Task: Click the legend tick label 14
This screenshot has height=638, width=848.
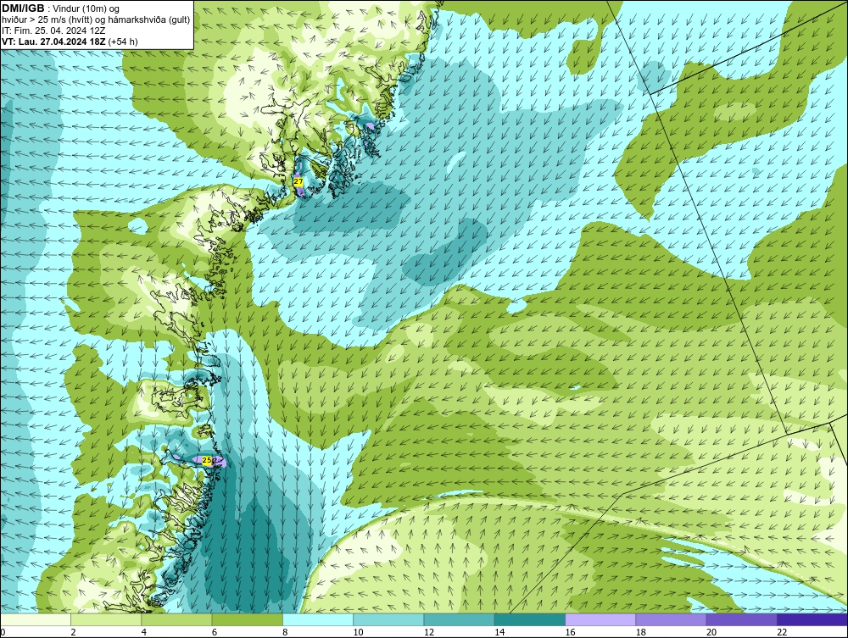Action: (x=499, y=633)
